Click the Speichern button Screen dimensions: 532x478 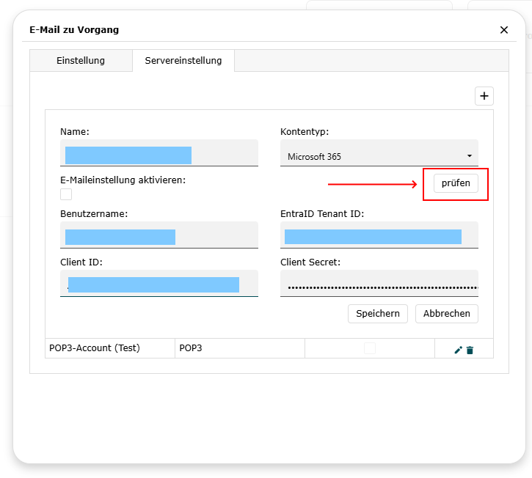pos(378,314)
